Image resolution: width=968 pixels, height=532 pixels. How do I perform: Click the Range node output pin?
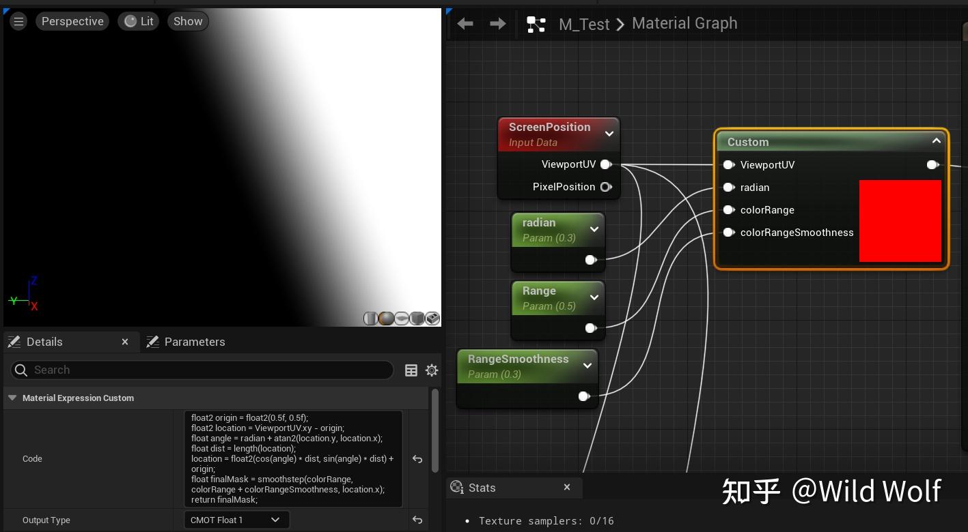[591, 328]
